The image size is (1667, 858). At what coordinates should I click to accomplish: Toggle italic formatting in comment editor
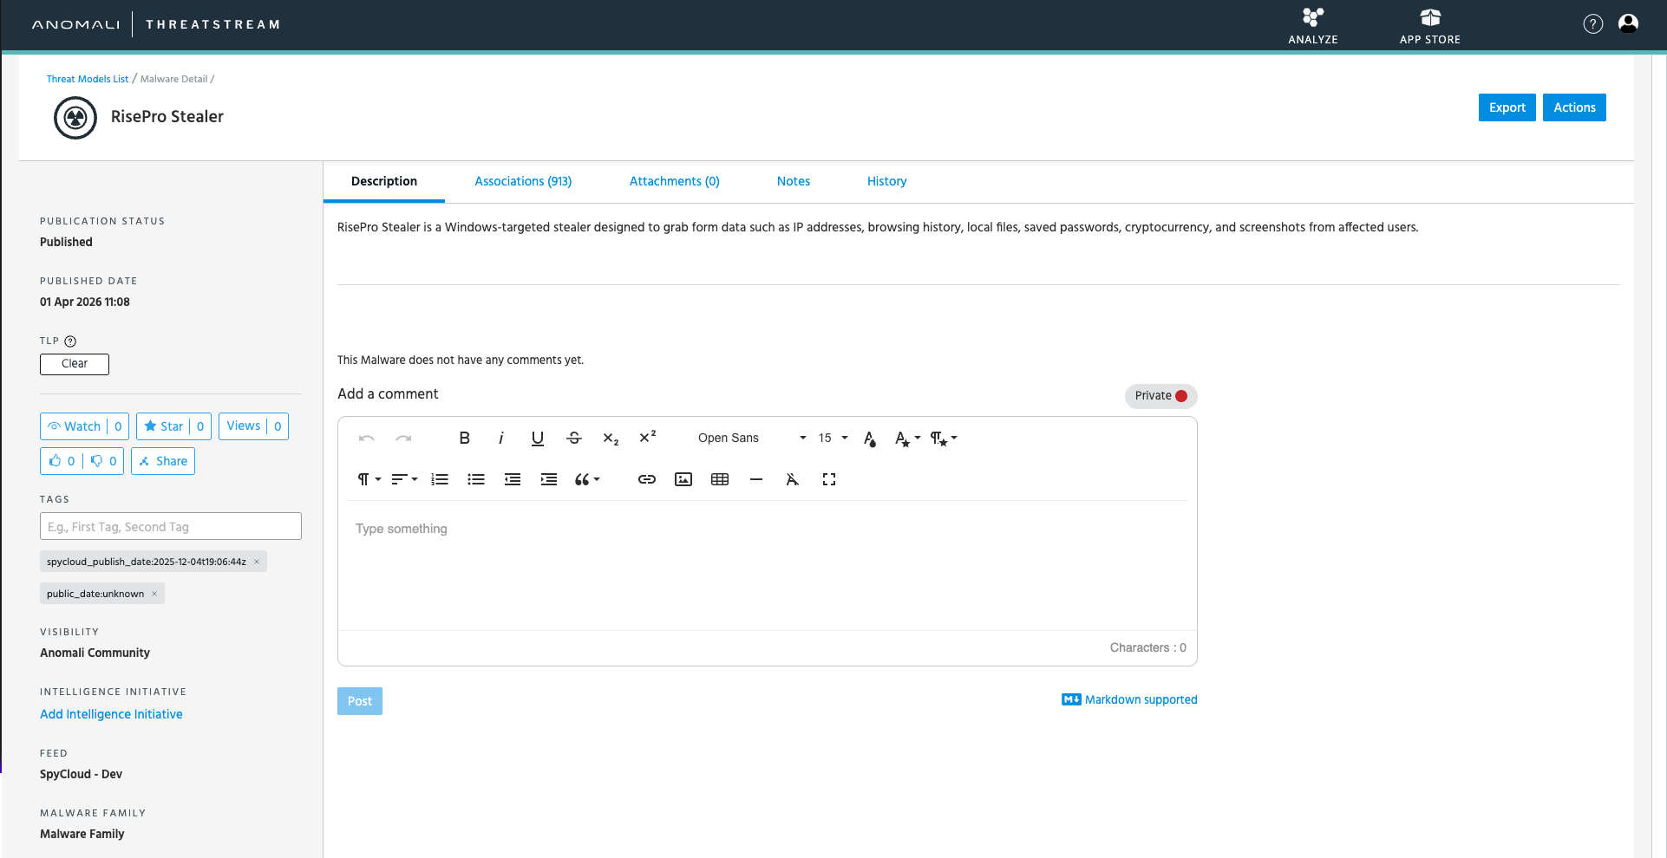(501, 439)
